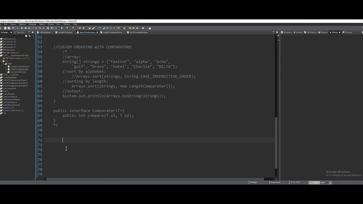The image size is (363, 204).
Task: Open the Search menu
Action: pos(42,24)
